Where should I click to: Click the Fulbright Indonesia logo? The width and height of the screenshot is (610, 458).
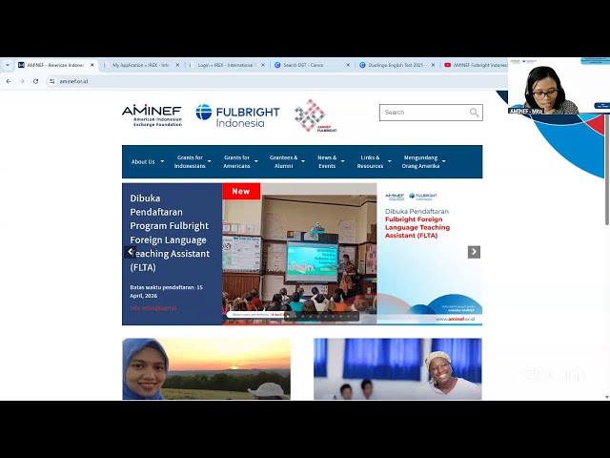[237, 115]
